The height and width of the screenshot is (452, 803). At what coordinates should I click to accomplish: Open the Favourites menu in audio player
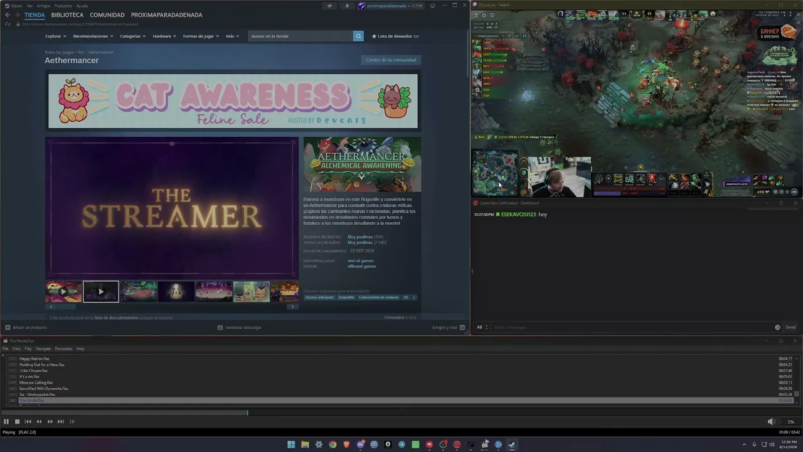click(63, 348)
